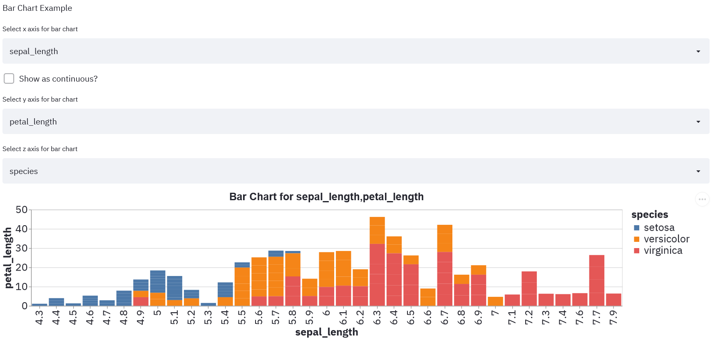The width and height of the screenshot is (720, 338).
Task: Open the species z axis selectbox
Action: tap(356, 171)
